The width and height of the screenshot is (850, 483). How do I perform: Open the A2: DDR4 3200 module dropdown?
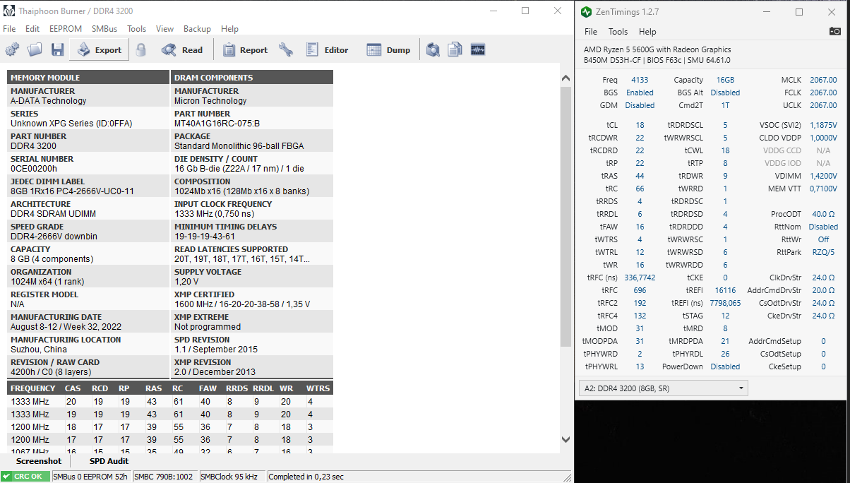663,388
